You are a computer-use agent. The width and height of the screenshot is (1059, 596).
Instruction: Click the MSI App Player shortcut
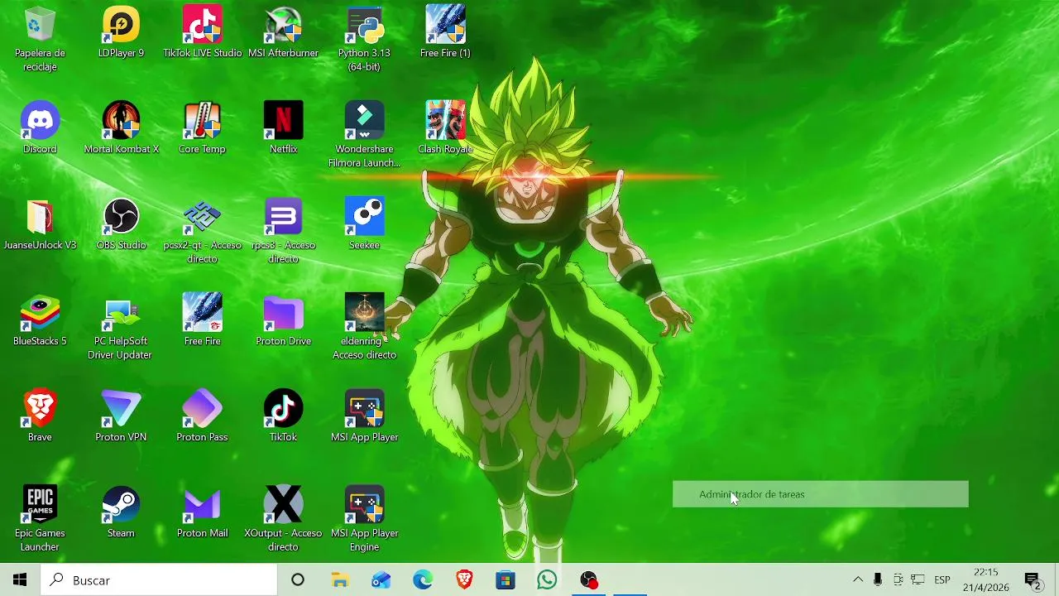[x=364, y=416]
